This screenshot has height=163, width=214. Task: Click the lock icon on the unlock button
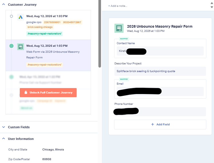[x=26, y=92]
